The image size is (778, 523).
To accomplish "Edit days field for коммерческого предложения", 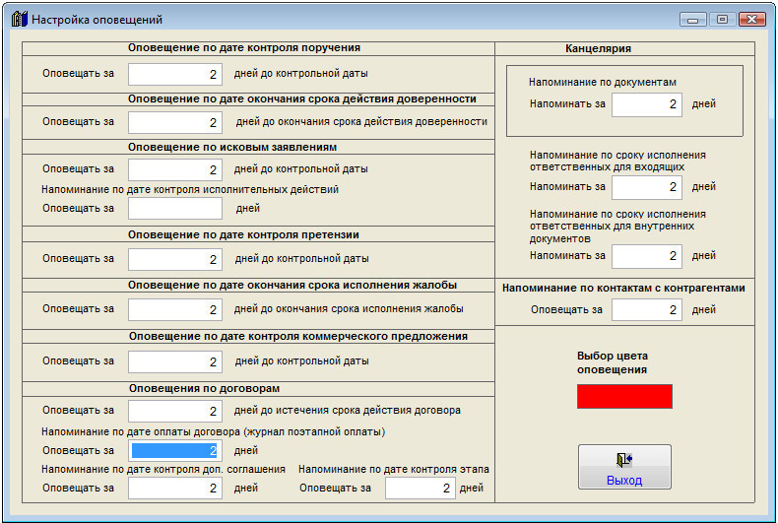I will (x=175, y=361).
